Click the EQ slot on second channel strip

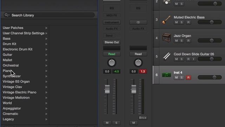(138, 8)
